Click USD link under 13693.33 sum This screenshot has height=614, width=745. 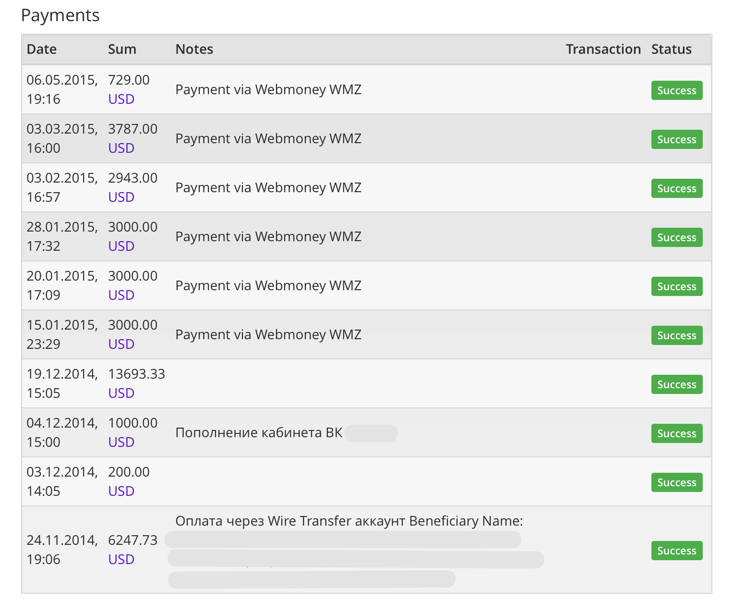[121, 393]
